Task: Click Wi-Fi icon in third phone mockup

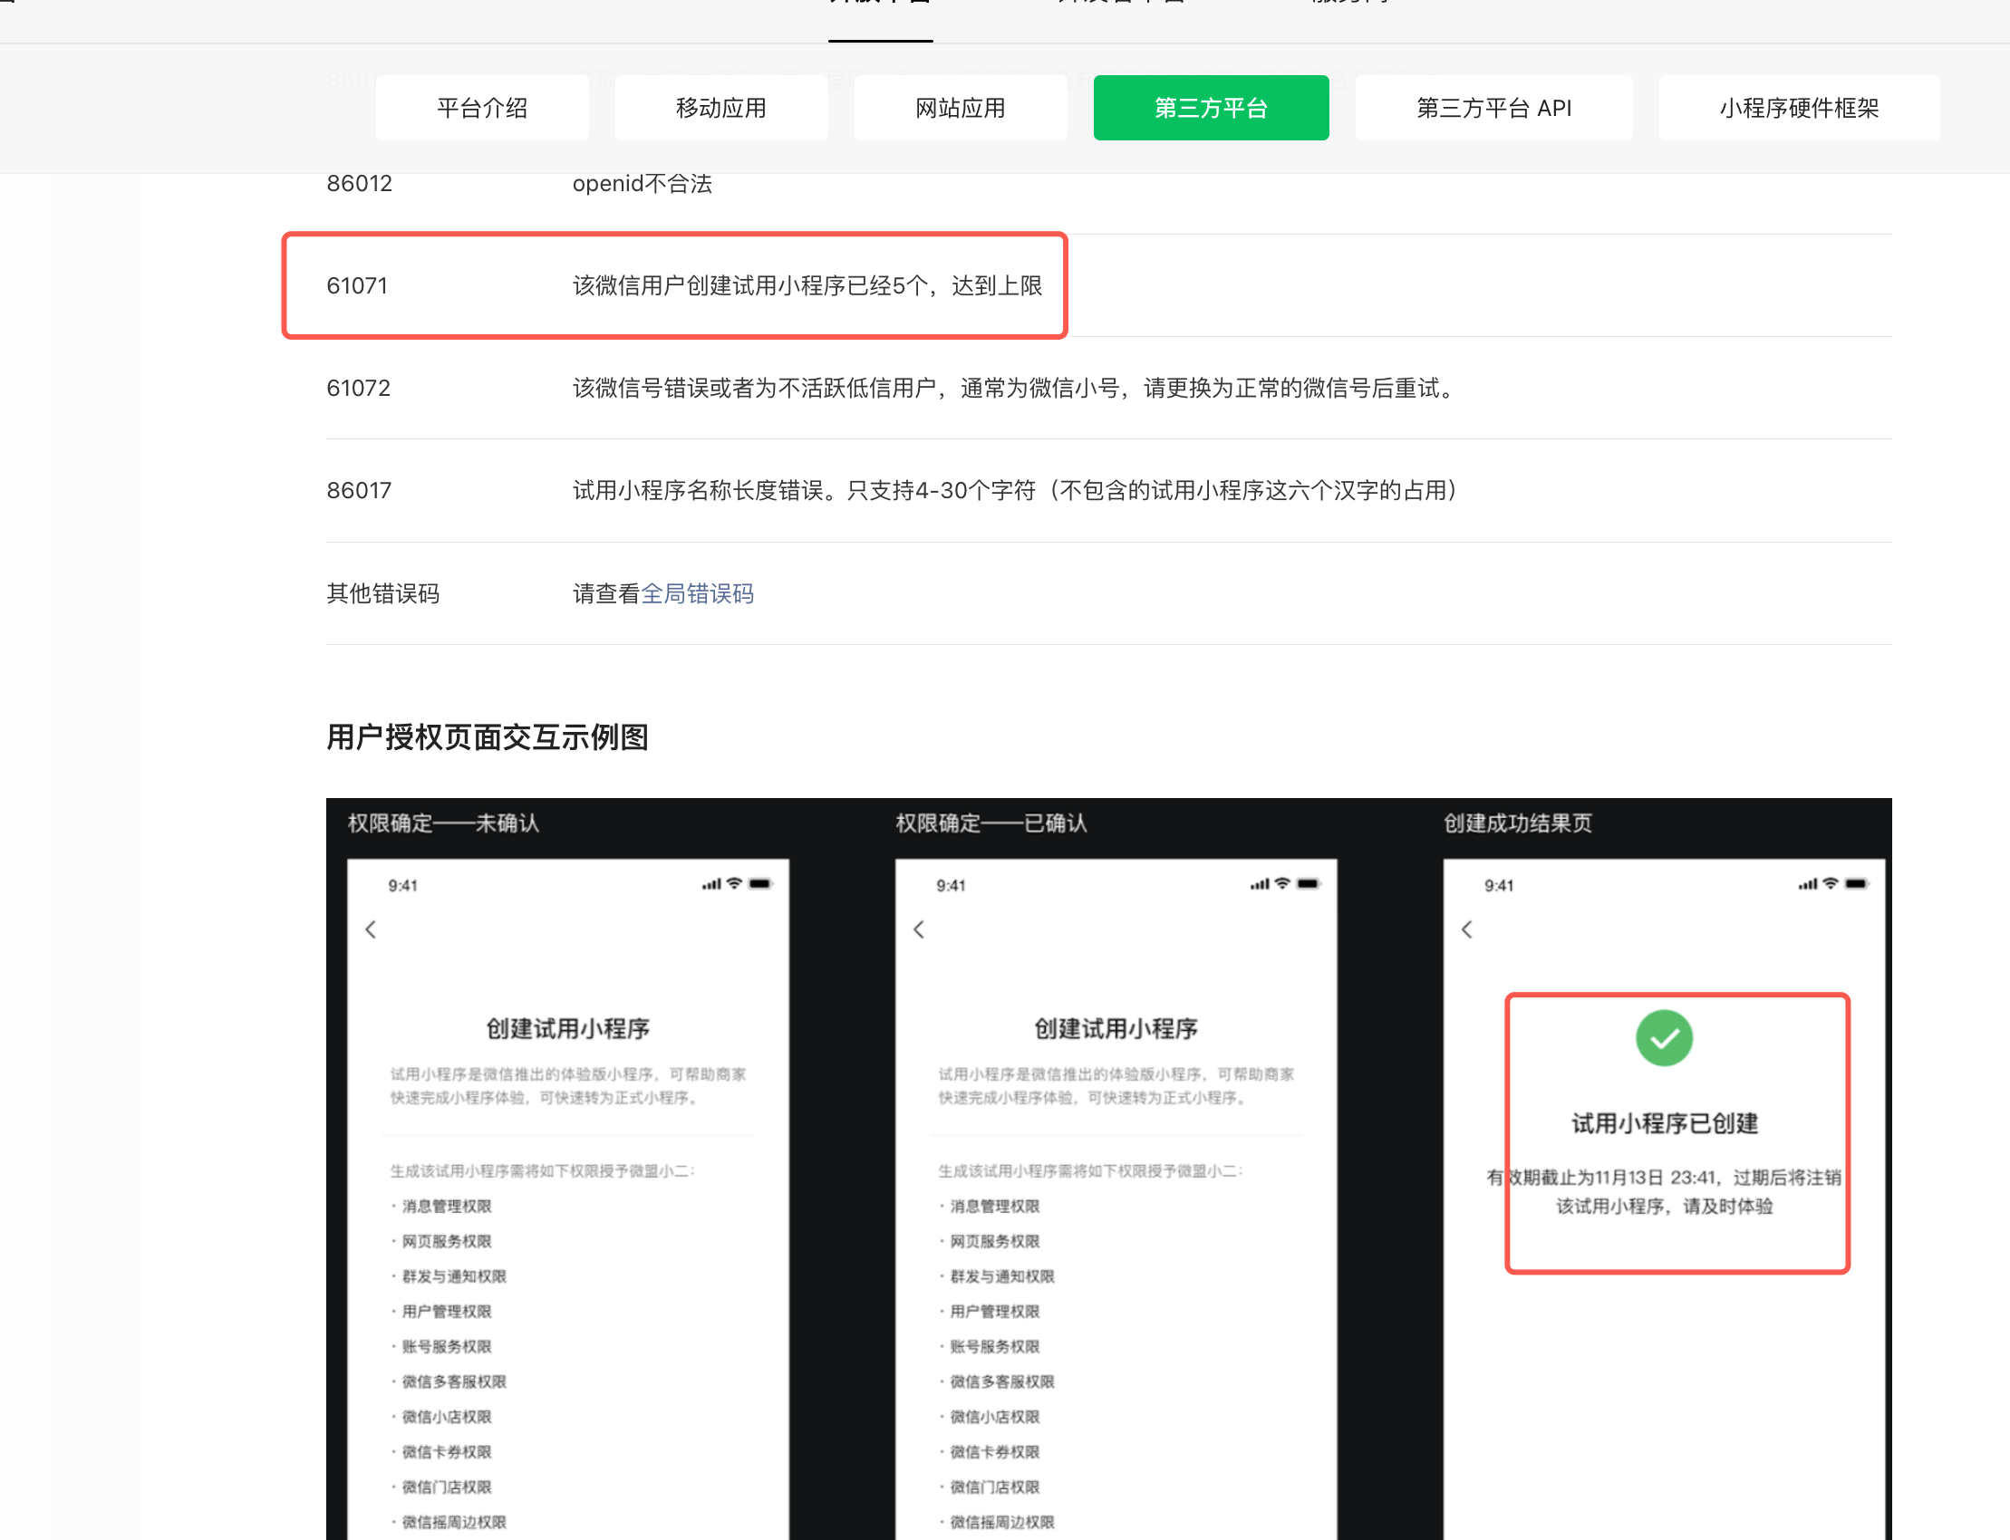Action: (1831, 883)
